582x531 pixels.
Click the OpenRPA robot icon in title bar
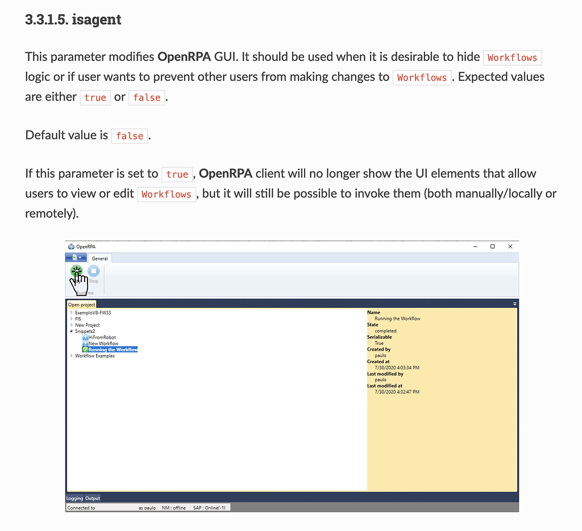coord(71,246)
